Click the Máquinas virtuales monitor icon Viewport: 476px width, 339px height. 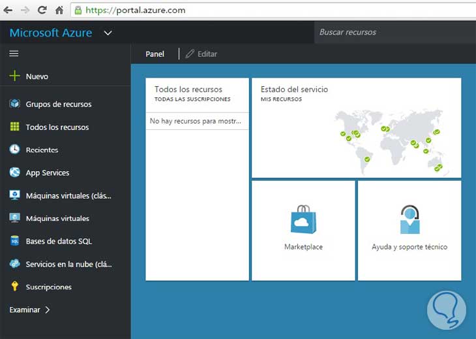[x=14, y=218]
